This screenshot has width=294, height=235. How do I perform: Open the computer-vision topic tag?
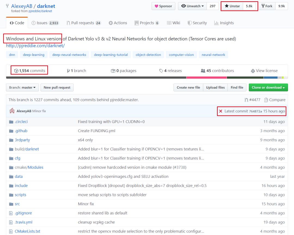(181, 55)
